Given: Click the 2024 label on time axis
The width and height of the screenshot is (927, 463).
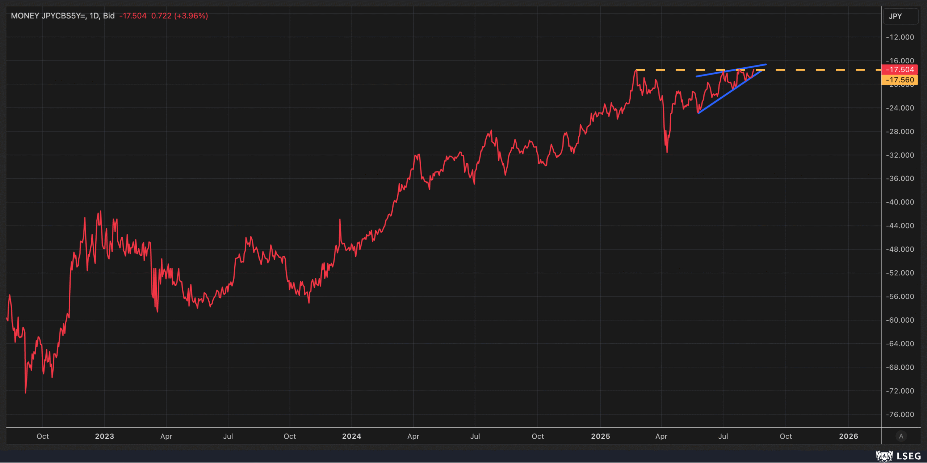Looking at the screenshot, I should pyautogui.click(x=352, y=436).
